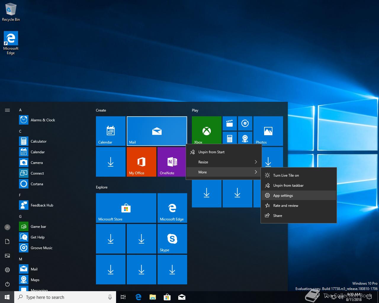Click the letter G header in app list
Image resolution: width=379 pixels, height=303 pixels.
(20, 216)
